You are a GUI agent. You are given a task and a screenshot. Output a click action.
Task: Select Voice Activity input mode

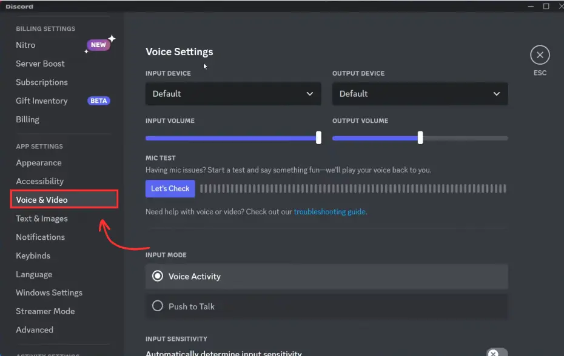coord(327,276)
